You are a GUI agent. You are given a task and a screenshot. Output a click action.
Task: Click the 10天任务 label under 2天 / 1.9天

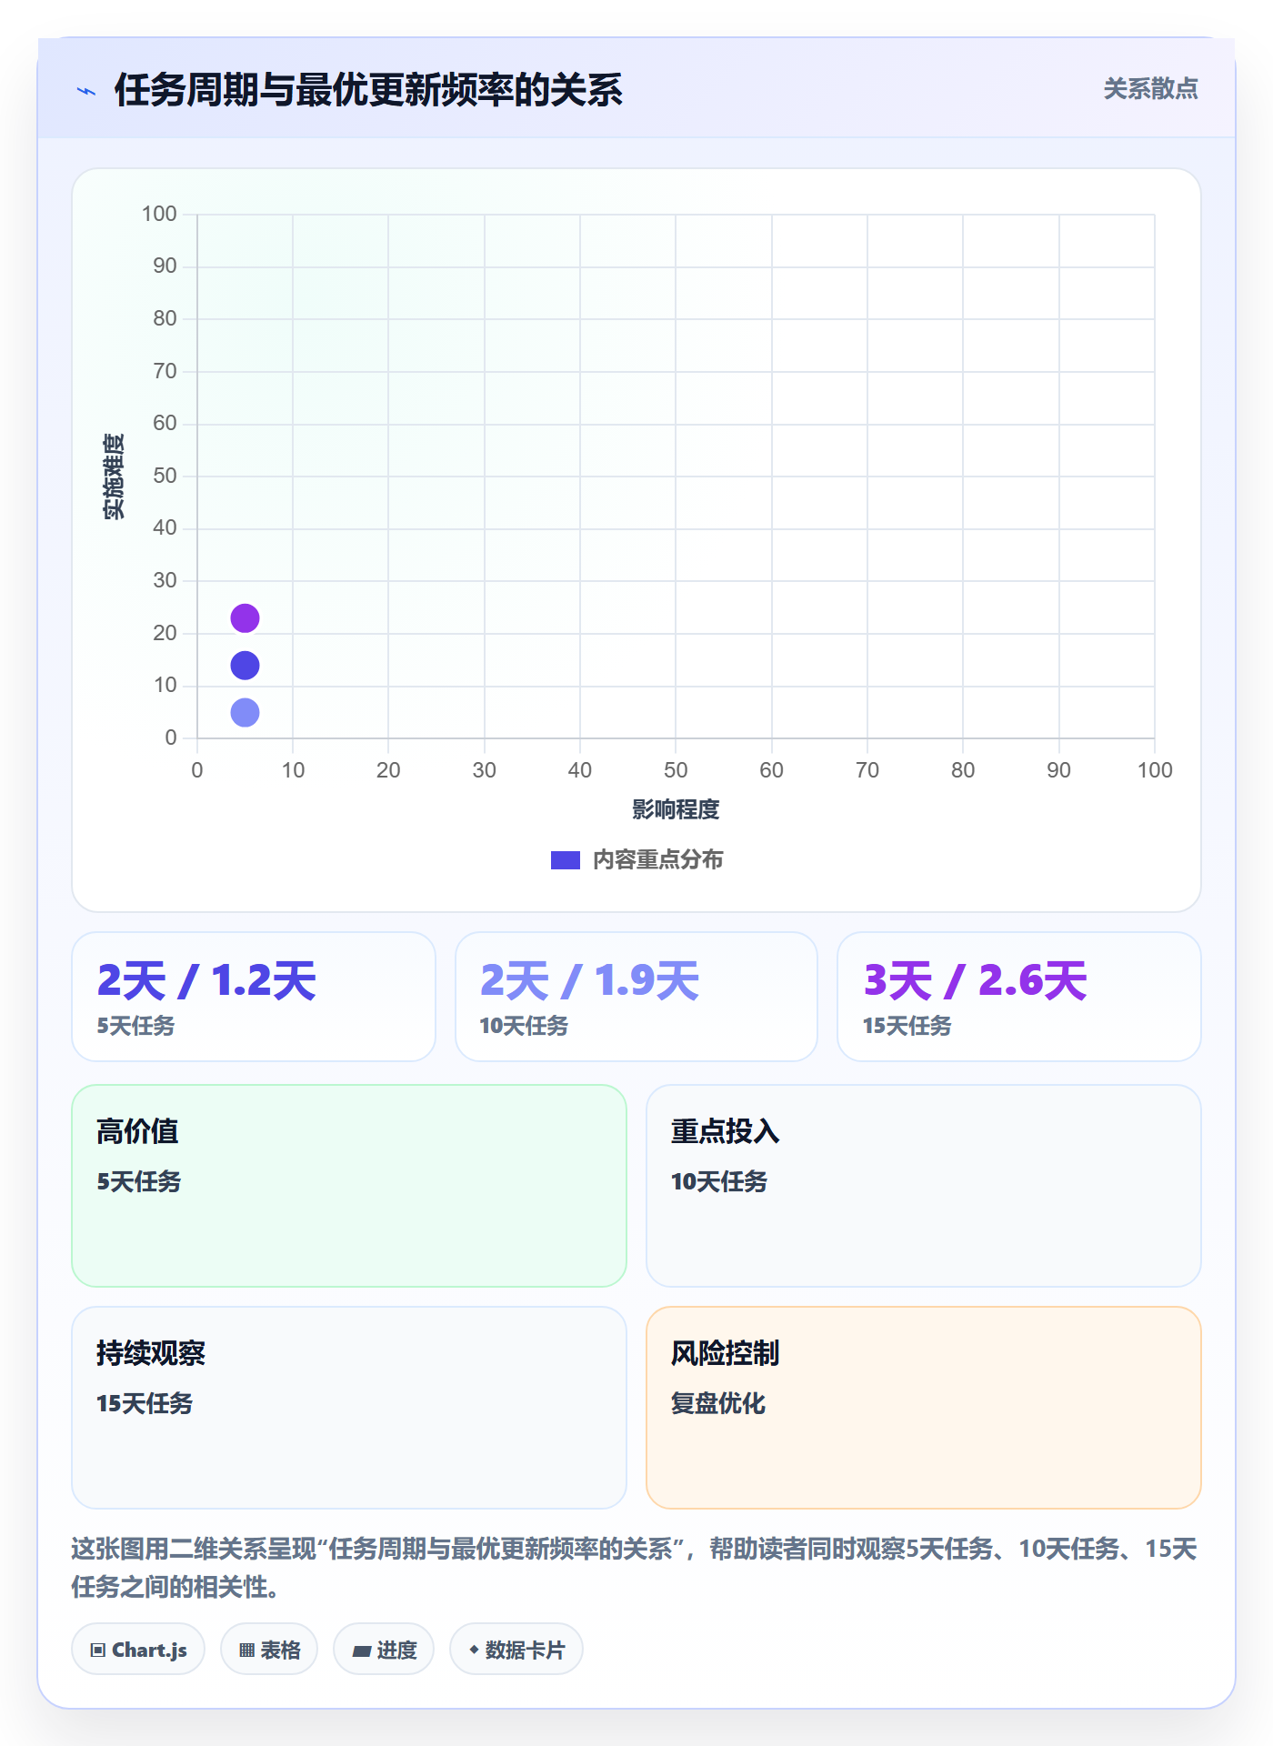(524, 1026)
